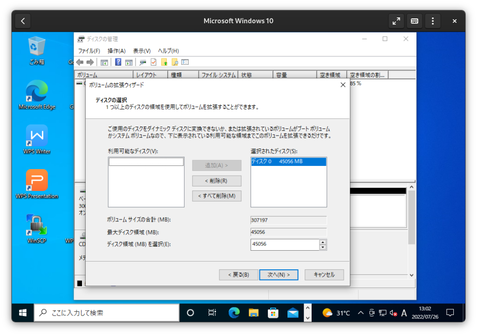Open the notification center icon
The image size is (477, 335).
coord(450,313)
